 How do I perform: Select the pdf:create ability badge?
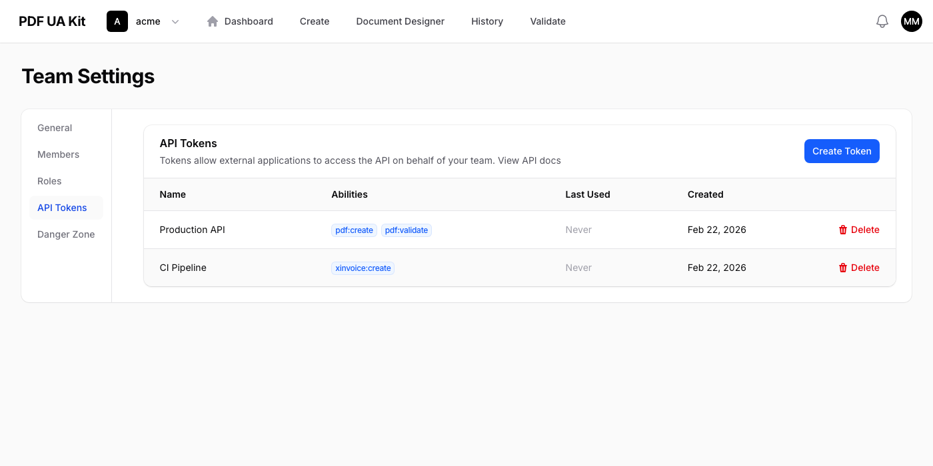click(354, 230)
